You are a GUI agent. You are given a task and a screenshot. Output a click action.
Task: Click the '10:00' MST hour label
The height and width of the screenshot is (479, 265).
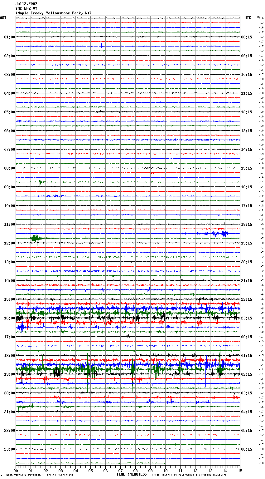(x=9, y=206)
